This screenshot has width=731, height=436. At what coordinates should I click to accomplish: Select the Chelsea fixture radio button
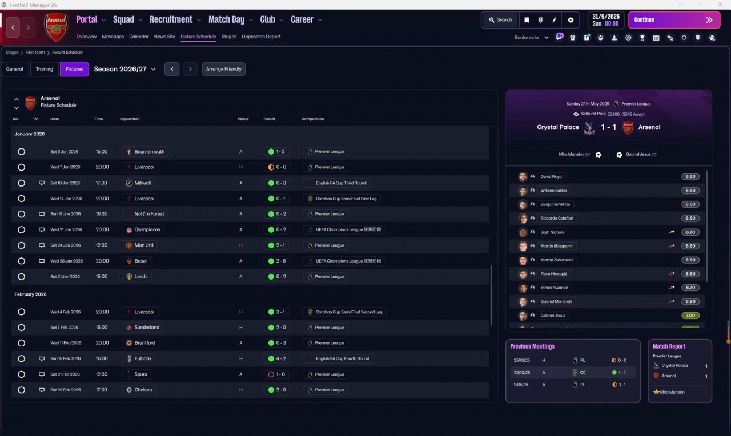21,390
